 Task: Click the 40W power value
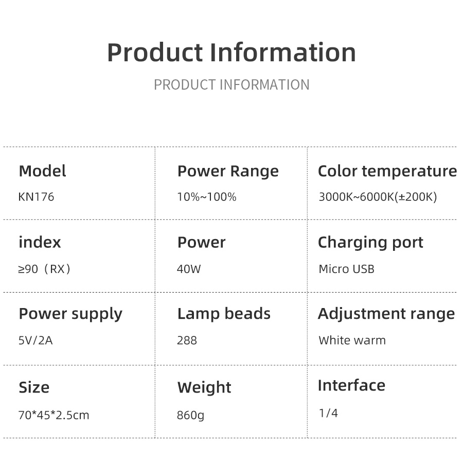coord(189,269)
